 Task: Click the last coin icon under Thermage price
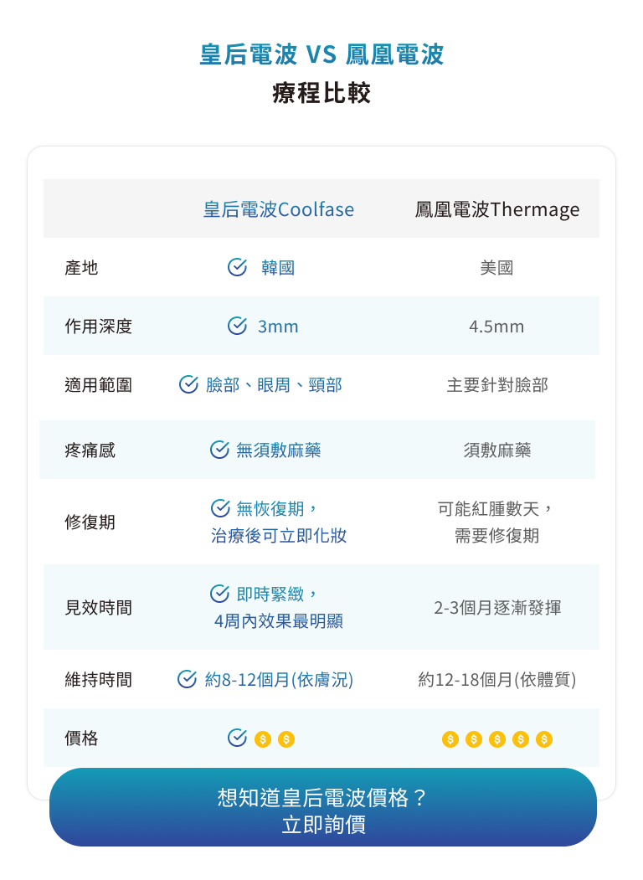[544, 739]
